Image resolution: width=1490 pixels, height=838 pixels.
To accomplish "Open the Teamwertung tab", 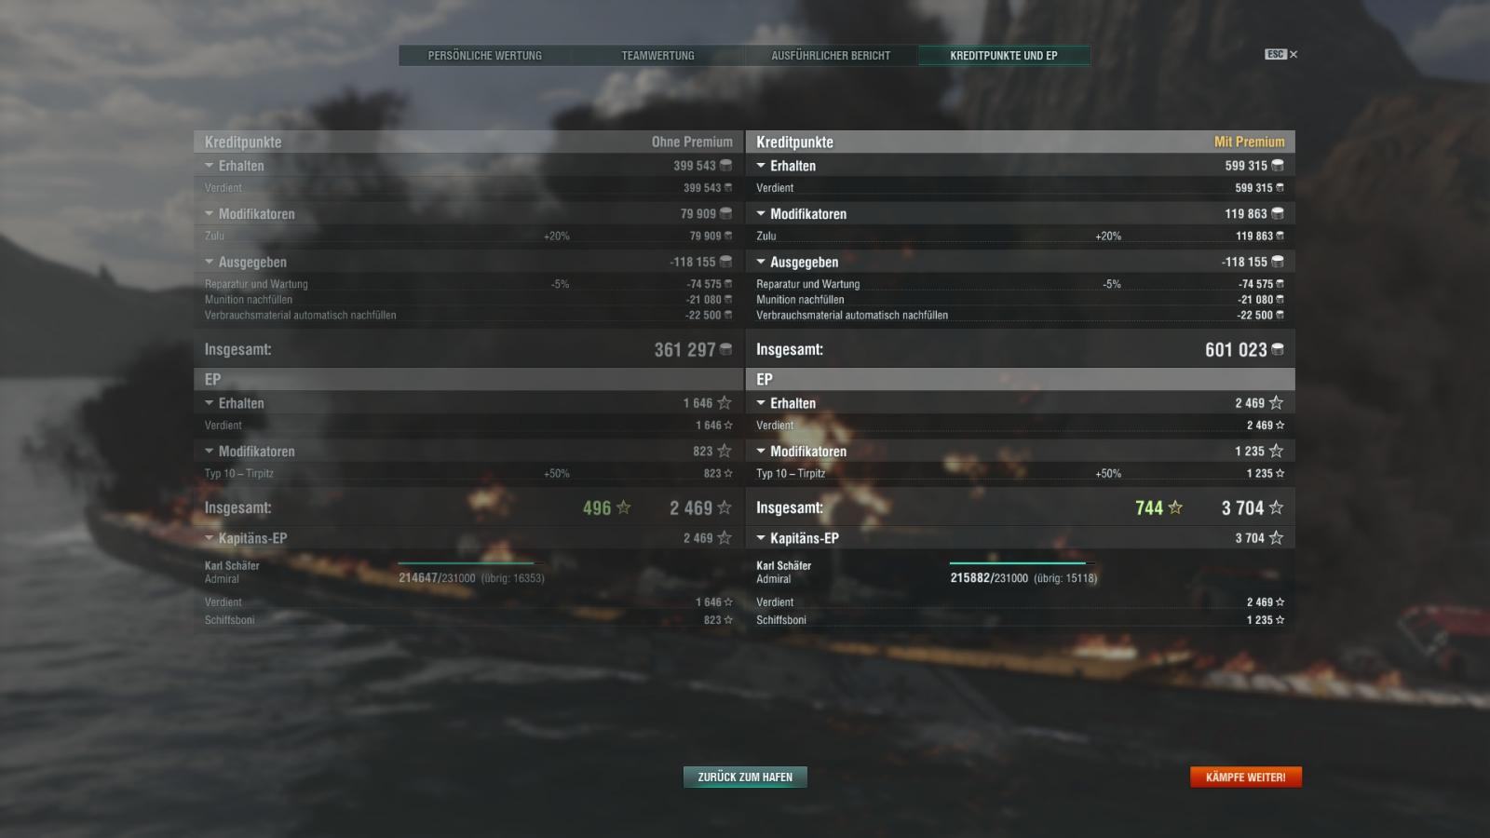I will [x=658, y=56].
